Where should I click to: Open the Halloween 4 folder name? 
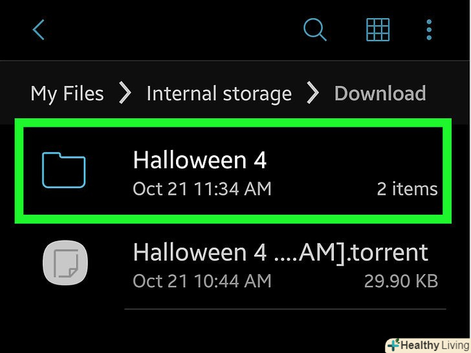pos(200,160)
